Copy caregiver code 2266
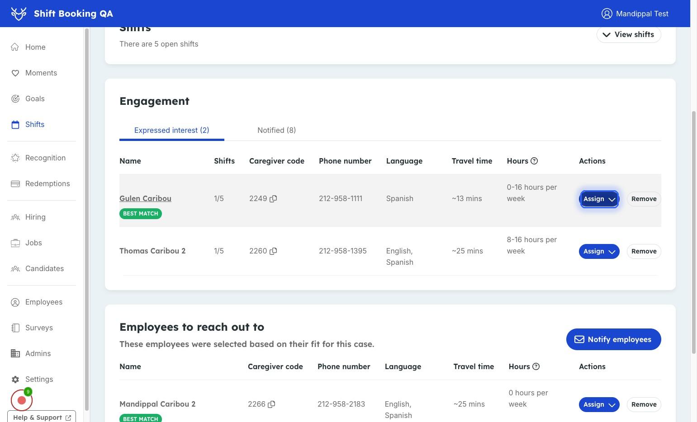This screenshot has width=697, height=422. [x=271, y=404]
